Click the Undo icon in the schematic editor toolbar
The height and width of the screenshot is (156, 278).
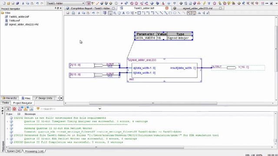pyautogui.click(x=93, y=13)
